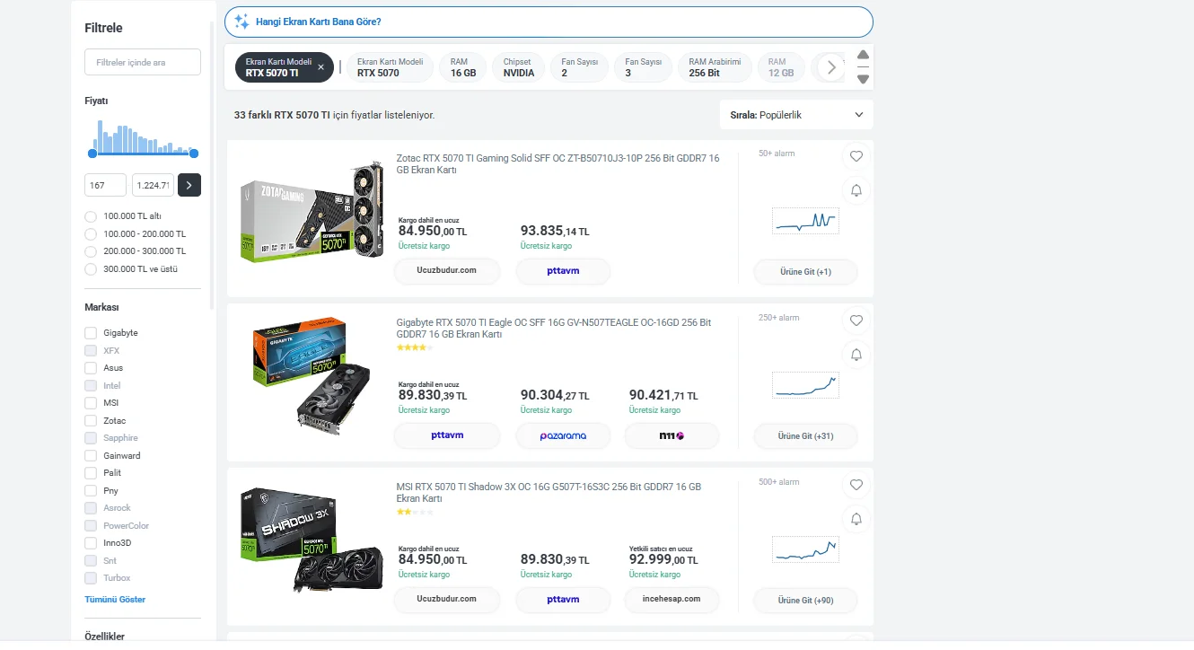The height and width of the screenshot is (650, 1194).
Task: Collapse the filter chips with up triangle
Action: pyautogui.click(x=863, y=55)
